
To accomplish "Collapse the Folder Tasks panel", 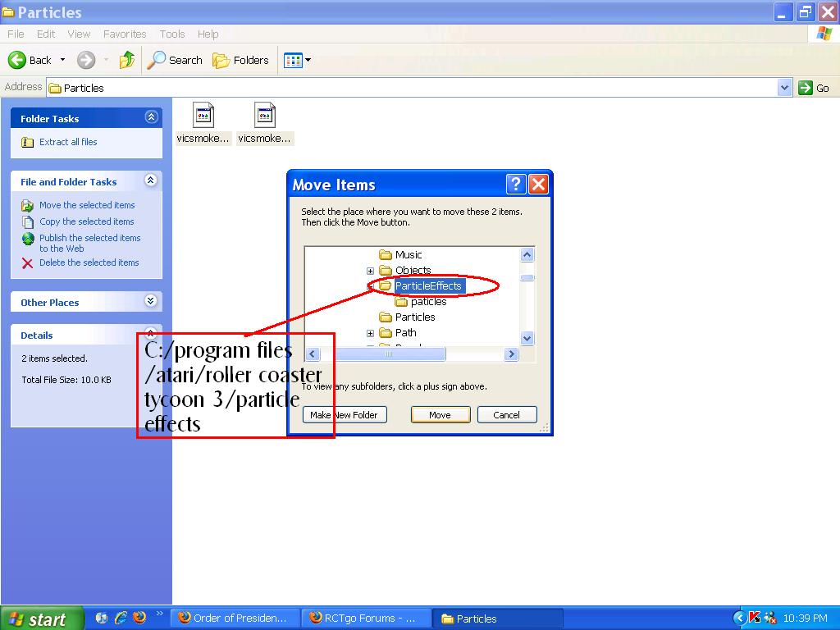I will pos(150,118).
